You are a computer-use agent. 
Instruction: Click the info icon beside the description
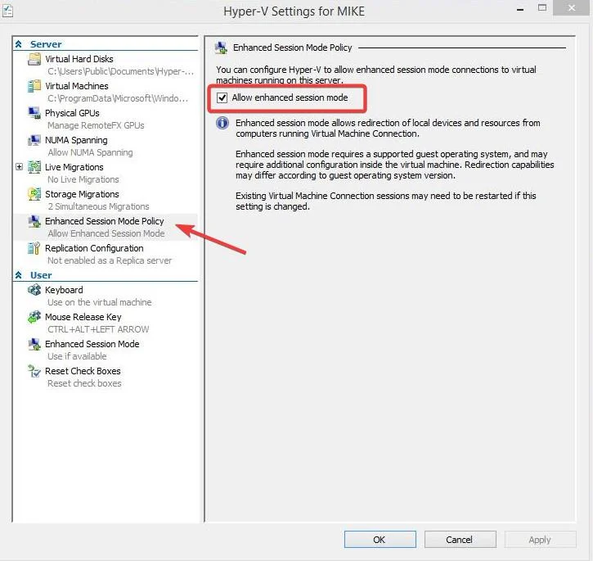(222, 123)
